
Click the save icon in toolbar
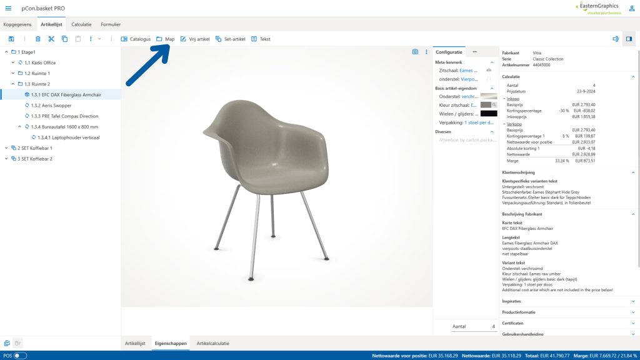coord(11,39)
